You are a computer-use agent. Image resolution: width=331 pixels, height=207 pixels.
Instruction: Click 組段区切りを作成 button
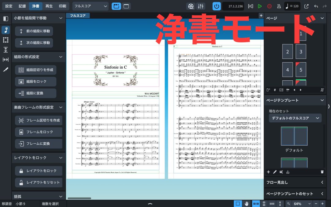tap(36, 70)
